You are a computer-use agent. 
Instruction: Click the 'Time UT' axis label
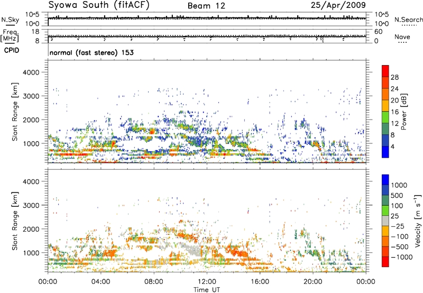coord(207,290)
